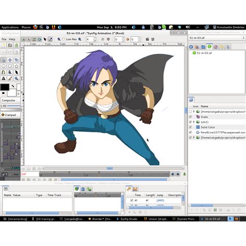Reset colors to black and white

pyautogui.click(x=3, y=93)
